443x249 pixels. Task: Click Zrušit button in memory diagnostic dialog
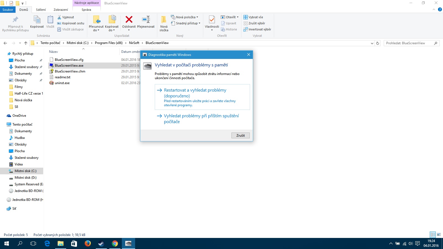(240, 136)
